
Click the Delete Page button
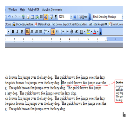tap(43, 24)
